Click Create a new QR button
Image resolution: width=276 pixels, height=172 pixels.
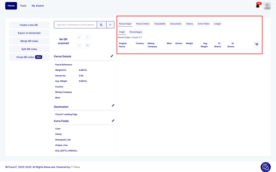click(29, 25)
